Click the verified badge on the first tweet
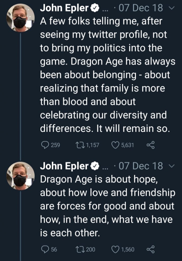 pyautogui.click(x=94, y=8)
